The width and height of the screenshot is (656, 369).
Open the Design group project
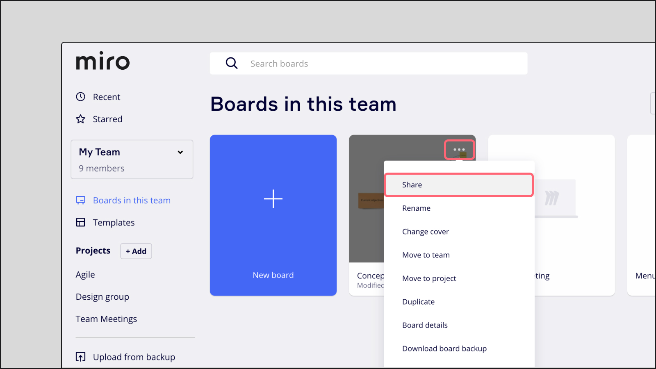click(102, 297)
